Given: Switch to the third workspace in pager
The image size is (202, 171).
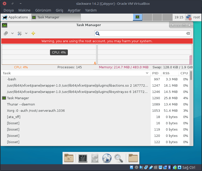Looking at the screenshot, I should pos(157,17).
